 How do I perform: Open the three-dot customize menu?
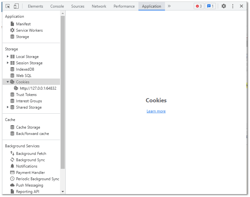233,6
